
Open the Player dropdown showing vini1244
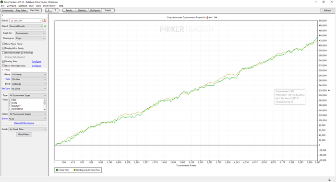(26, 21)
